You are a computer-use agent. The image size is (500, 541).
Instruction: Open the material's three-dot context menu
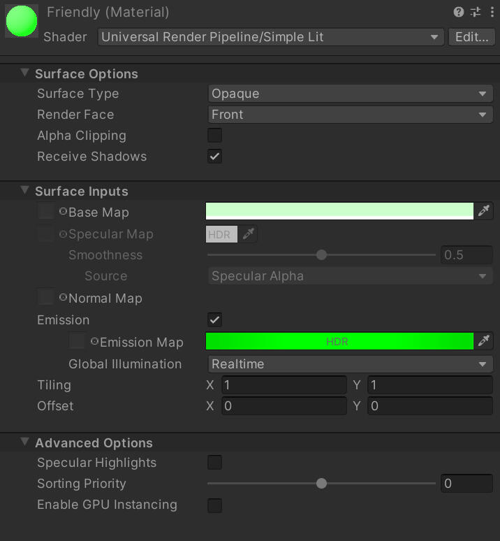pyautogui.click(x=490, y=12)
